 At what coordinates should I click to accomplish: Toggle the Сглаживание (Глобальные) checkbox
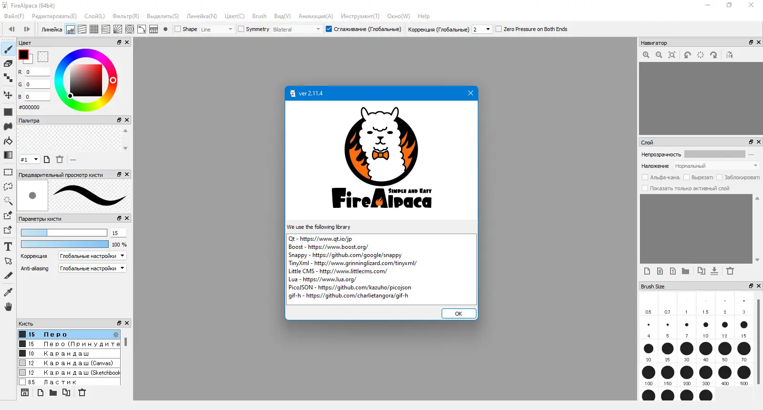coord(329,29)
